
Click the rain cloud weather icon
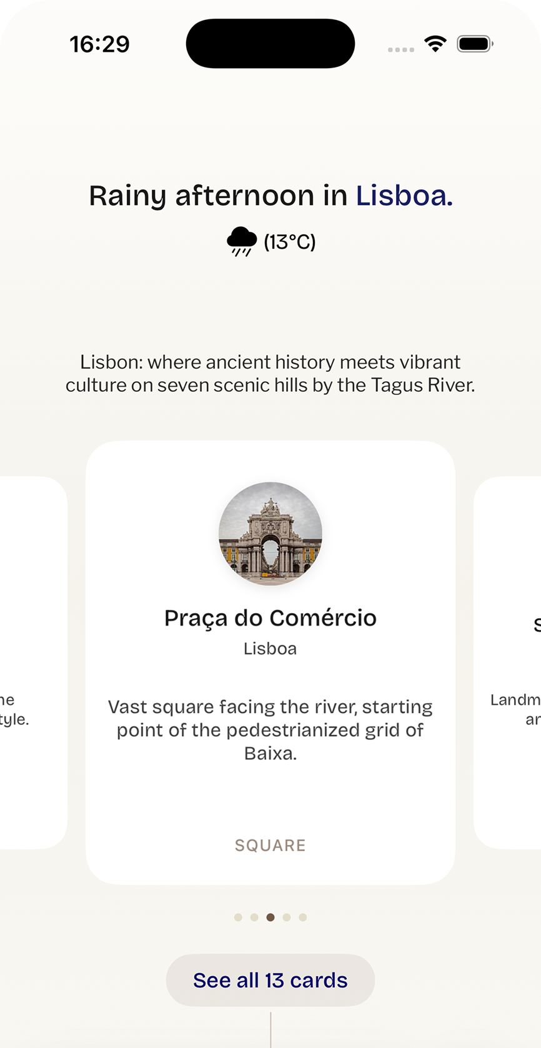(x=242, y=241)
